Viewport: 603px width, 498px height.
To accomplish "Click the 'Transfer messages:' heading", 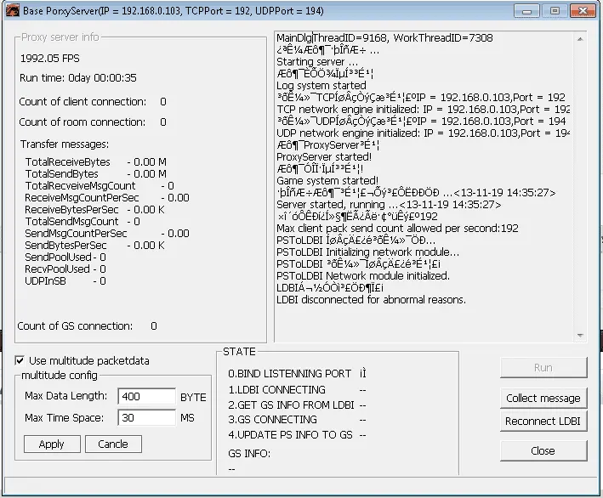I will click(65, 144).
